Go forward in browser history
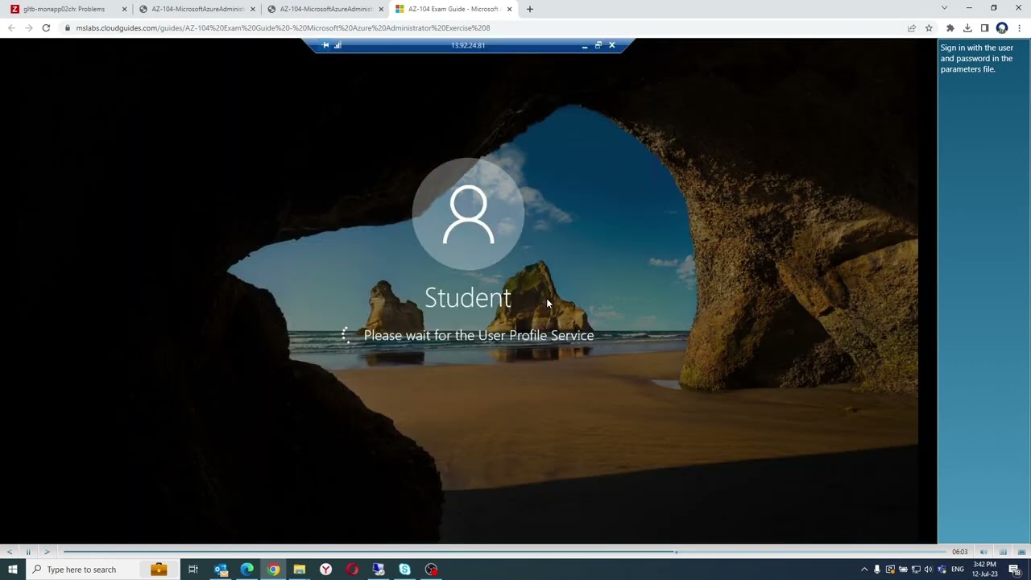1031x580 pixels. tap(28, 27)
